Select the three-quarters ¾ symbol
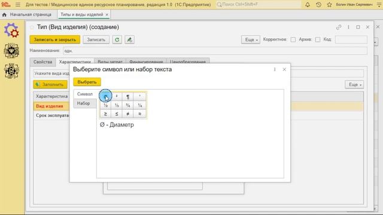383x215 pixels. click(x=127, y=105)
